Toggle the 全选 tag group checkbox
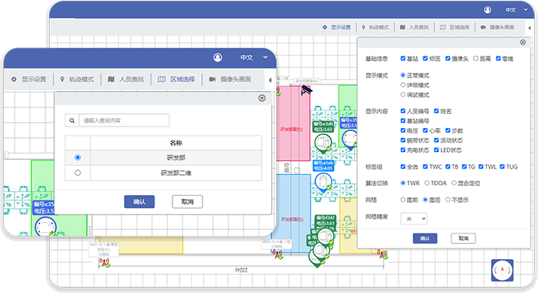 pyautogui.click(x=403, y=166)
